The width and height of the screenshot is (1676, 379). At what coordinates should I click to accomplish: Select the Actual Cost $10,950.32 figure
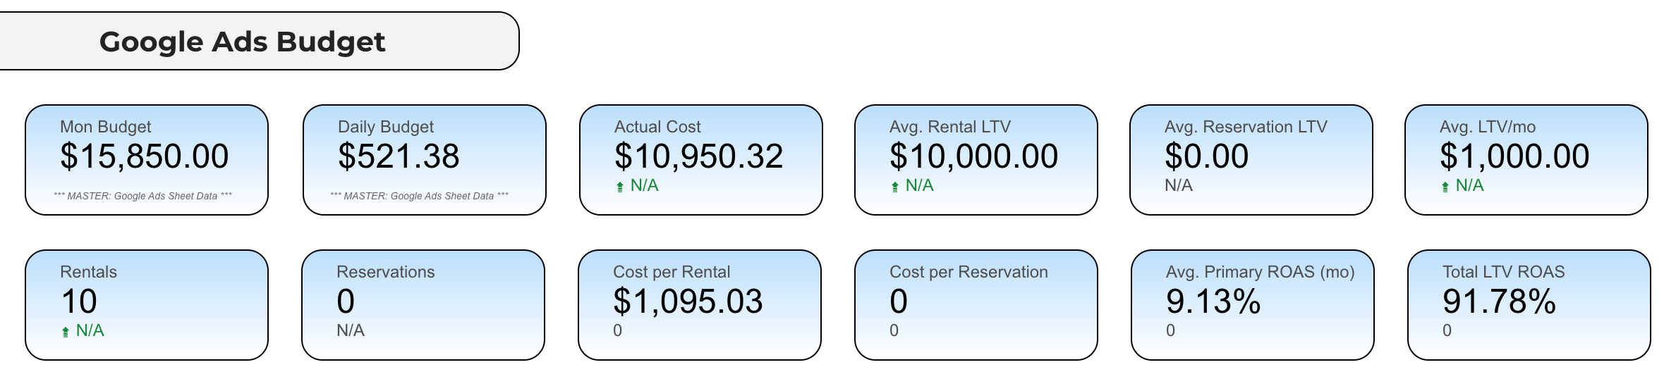(x=698, y=156)
